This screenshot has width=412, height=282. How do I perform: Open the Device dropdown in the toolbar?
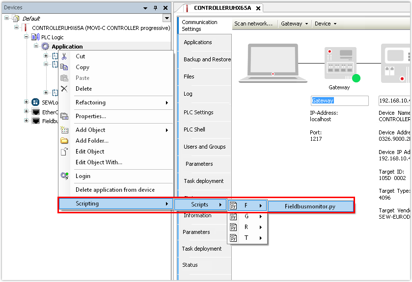(x=326, y=24)
